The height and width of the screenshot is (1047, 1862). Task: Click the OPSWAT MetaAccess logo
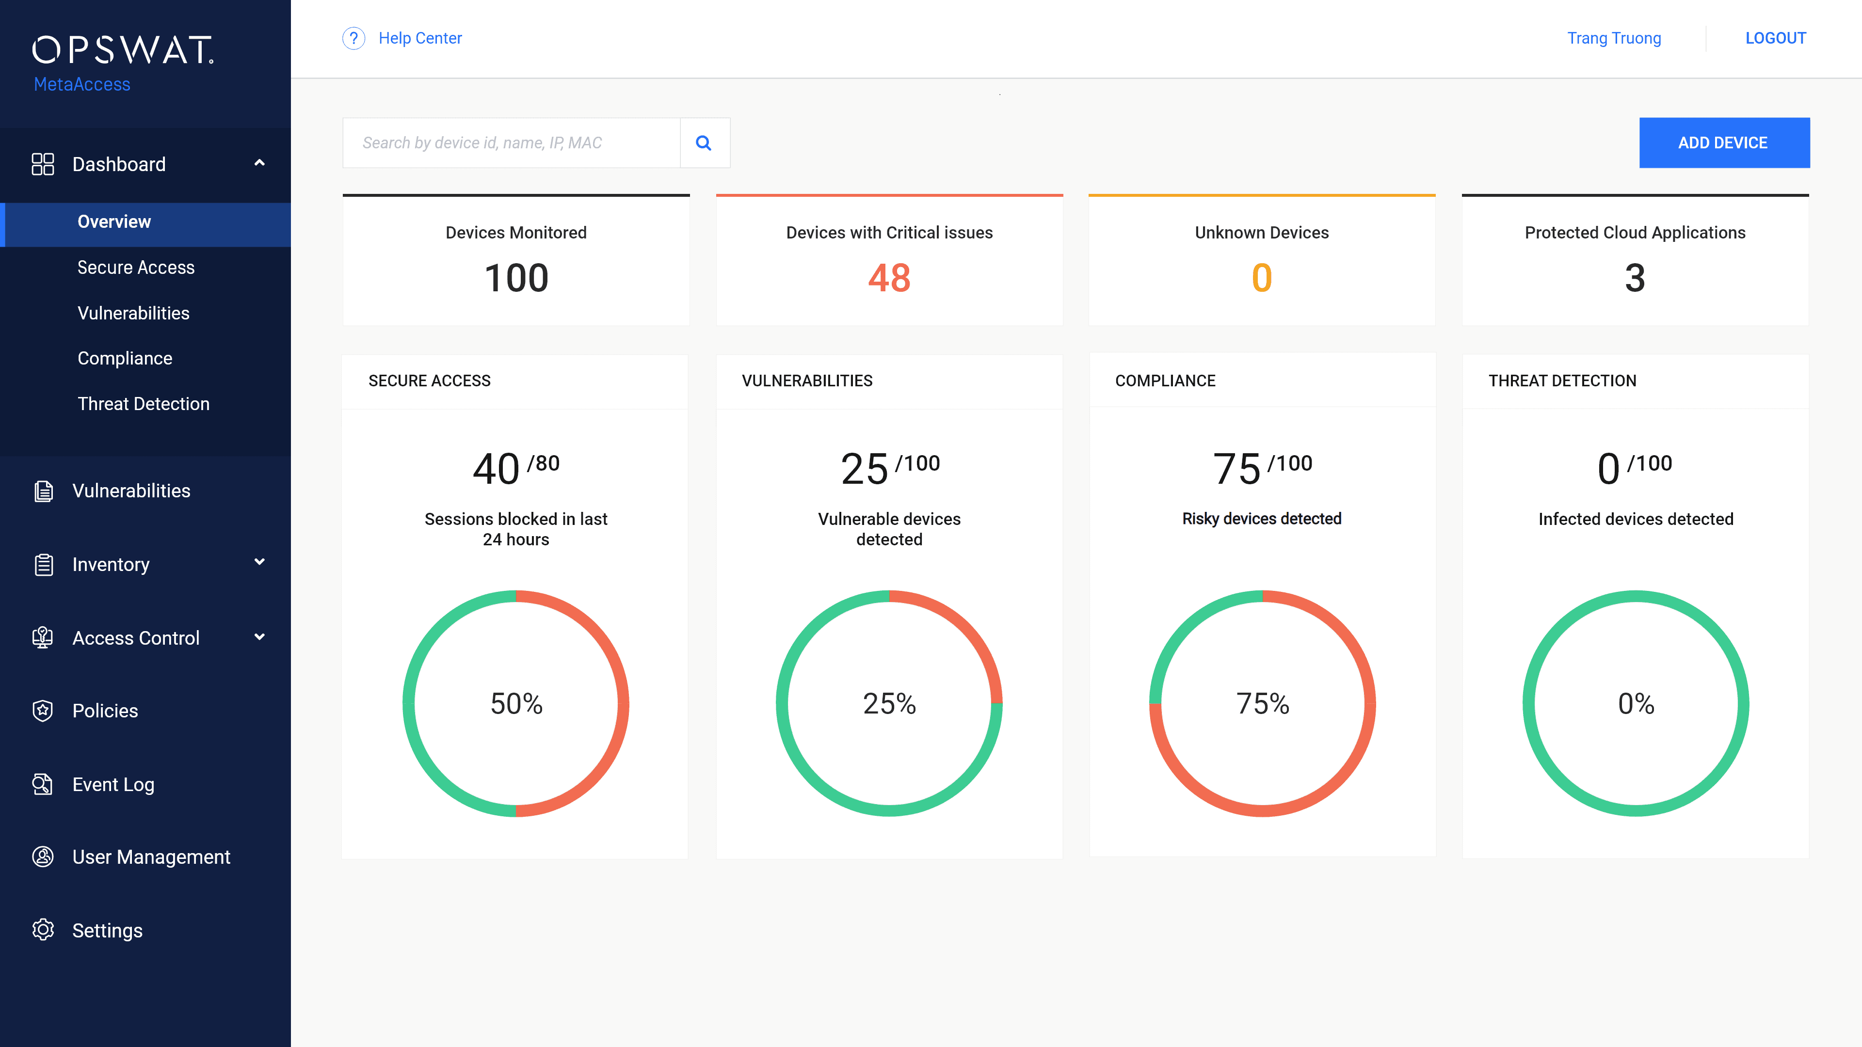123,63
